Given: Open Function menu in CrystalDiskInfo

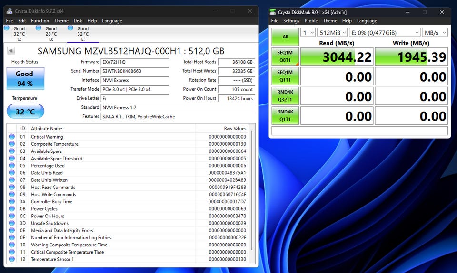Looking at the screenshot, I should pos(40,20).
